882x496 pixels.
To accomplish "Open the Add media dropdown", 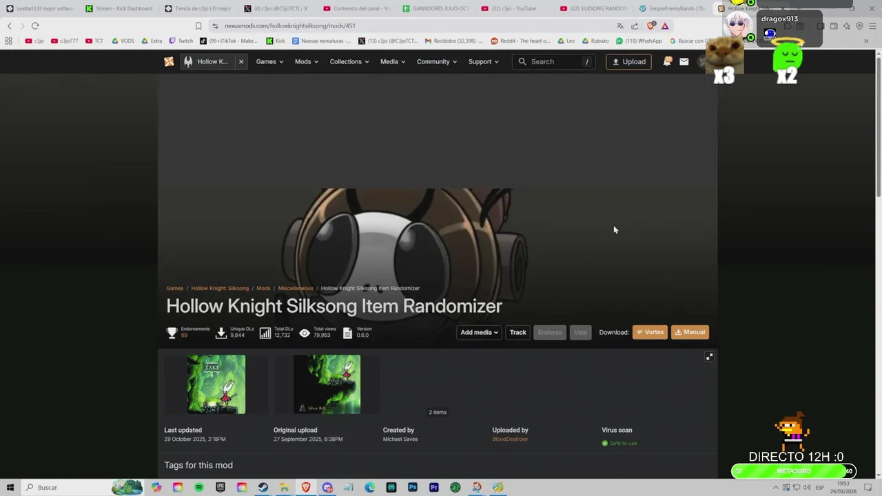I will [479, 332].
